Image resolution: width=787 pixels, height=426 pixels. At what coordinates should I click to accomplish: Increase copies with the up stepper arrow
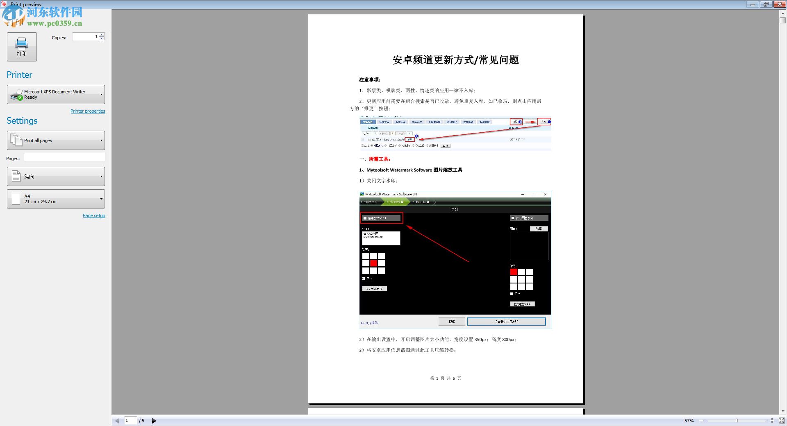(102, 34)
